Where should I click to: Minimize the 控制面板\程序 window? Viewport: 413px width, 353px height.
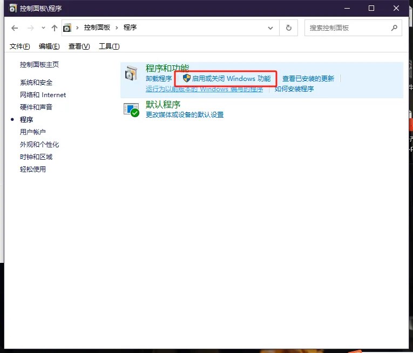(x=347, y=8)
